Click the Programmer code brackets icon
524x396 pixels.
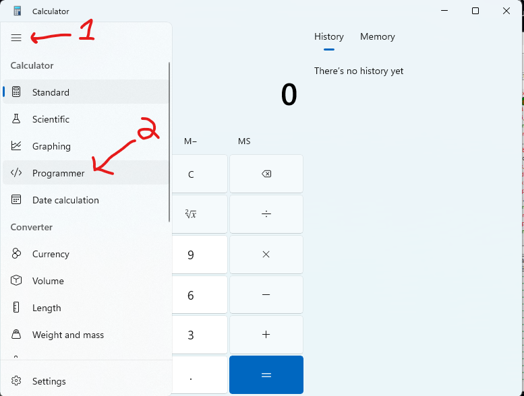(16, 172)
